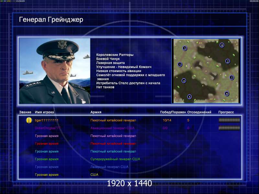The width and height of the screenshot is (259, 194).
Task: Click start position 5 on the minimap
Action: click(189, 97)
